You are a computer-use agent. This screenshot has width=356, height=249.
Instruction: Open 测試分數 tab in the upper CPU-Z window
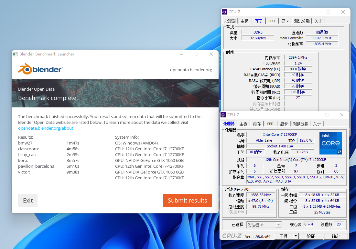[x=302, y=21]
